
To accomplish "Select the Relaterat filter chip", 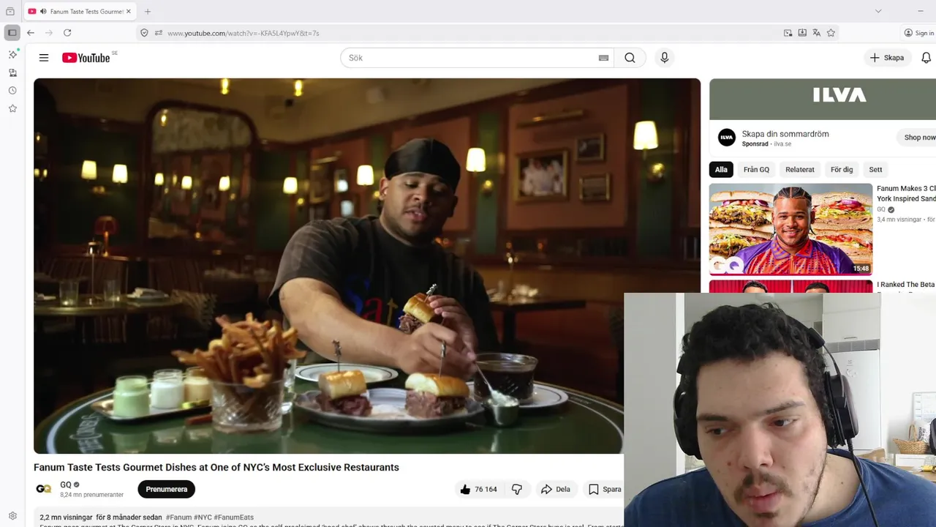I will (x=799, y=169).
